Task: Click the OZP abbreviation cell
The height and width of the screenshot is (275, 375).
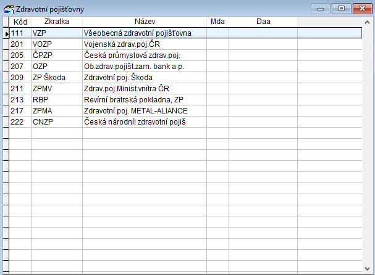Action: point(57,67)
